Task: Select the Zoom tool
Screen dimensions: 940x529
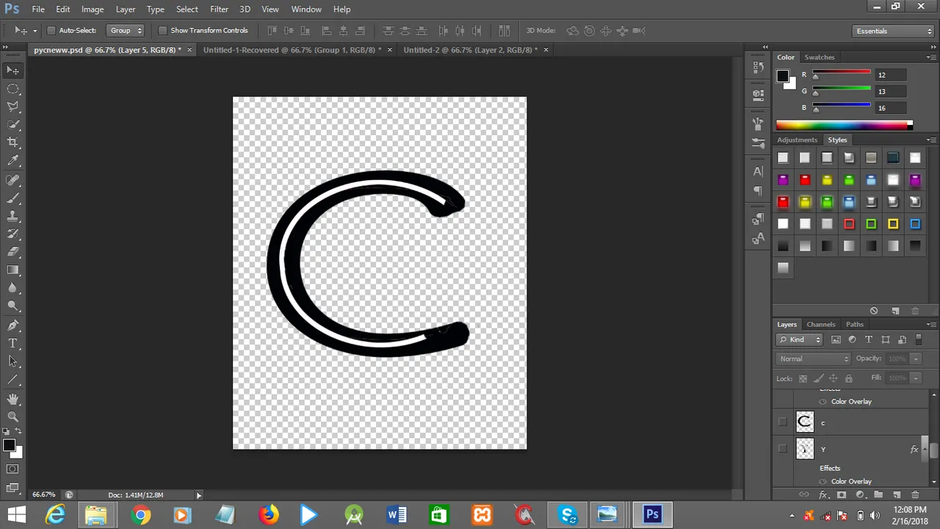Action: pos(13,417)
